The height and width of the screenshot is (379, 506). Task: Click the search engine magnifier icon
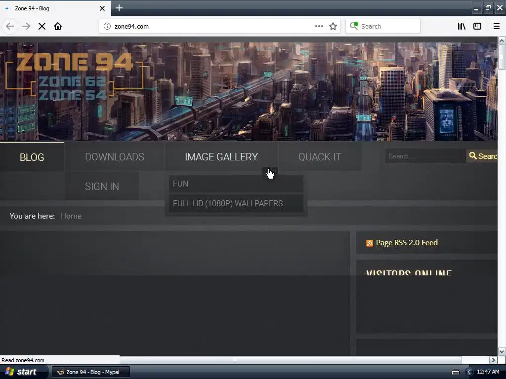pyautogui.click(x=354, y=26)
